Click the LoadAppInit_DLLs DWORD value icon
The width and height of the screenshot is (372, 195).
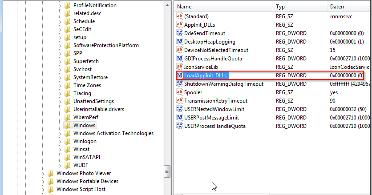[x=180, y=76]
